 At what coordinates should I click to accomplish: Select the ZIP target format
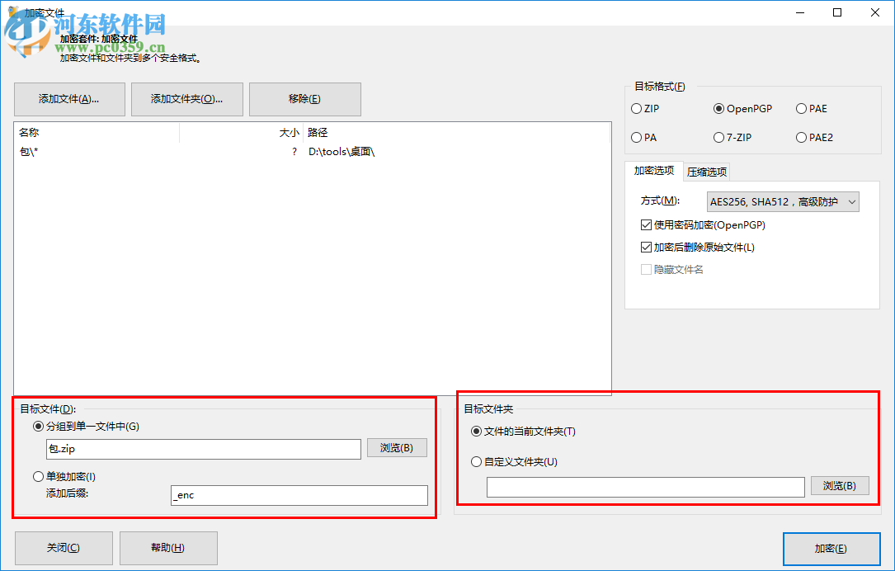click(x=637, y=108)
